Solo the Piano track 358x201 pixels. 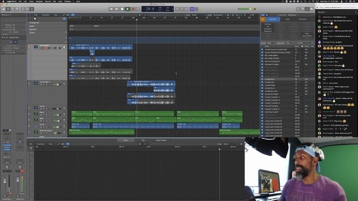tap(44, 115)
